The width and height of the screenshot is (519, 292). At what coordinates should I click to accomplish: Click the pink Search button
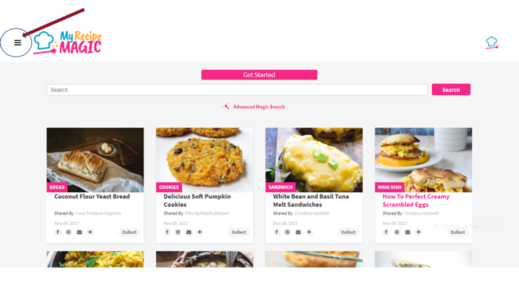pyautogui.click(x=451, y=90)
